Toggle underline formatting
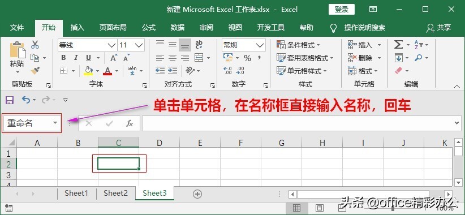 (x=88, y=58)
